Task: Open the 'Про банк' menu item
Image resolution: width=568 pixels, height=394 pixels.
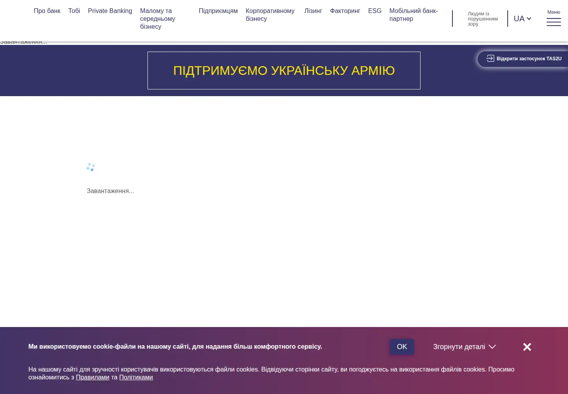Action: 47,11
